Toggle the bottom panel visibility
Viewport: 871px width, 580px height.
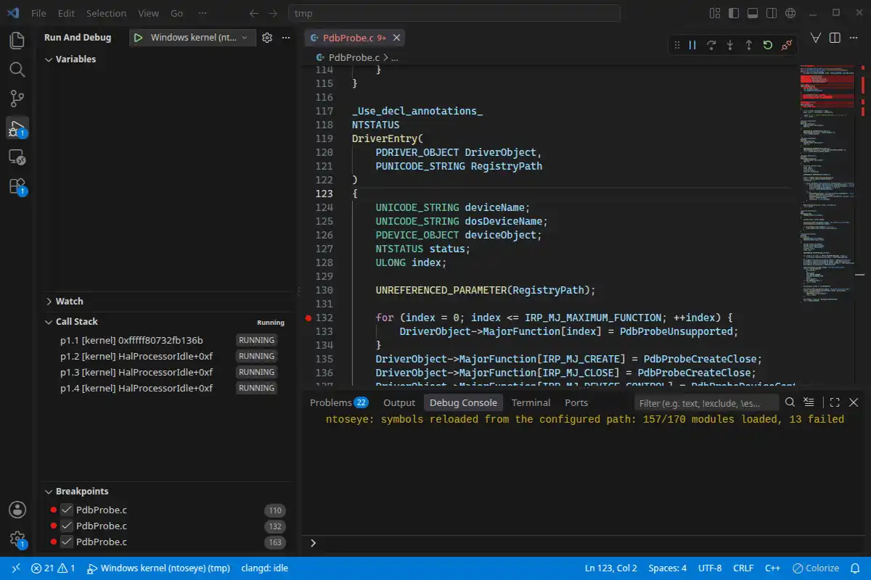point(753,13)
